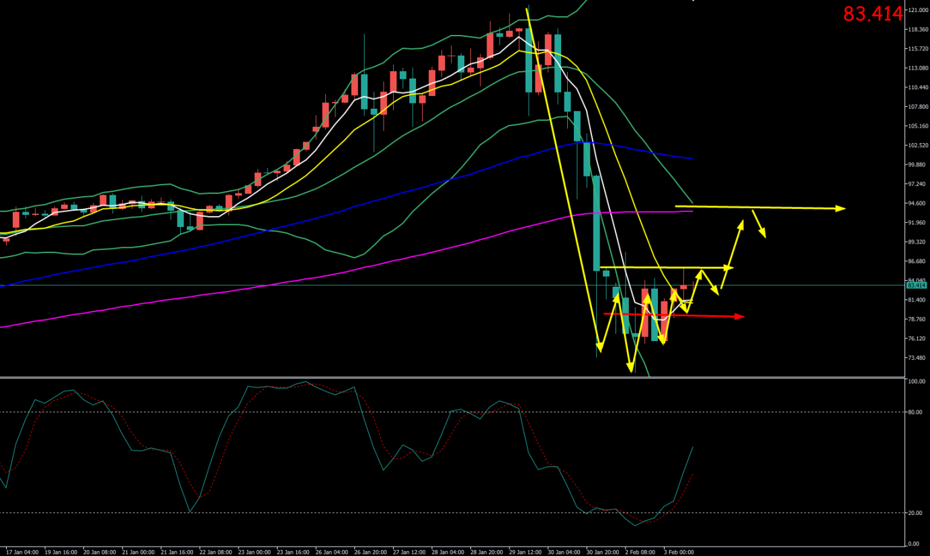
Task: Select the red horizontal support arrow line
Action: [x=672, y=315]
